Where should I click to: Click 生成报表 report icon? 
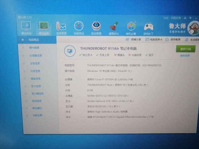[186, 40]
